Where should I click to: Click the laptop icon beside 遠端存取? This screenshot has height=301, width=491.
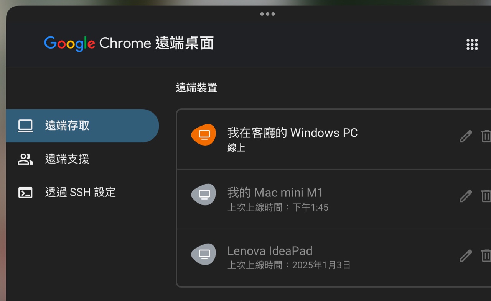25,126
